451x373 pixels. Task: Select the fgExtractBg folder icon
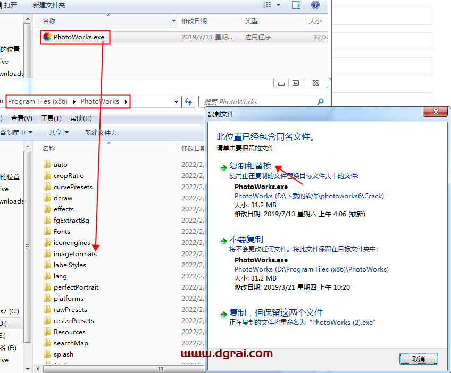[x=47, y=221]
